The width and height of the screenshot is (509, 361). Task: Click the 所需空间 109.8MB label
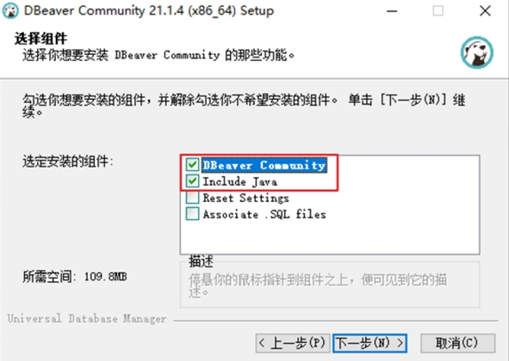coord(75,277)
